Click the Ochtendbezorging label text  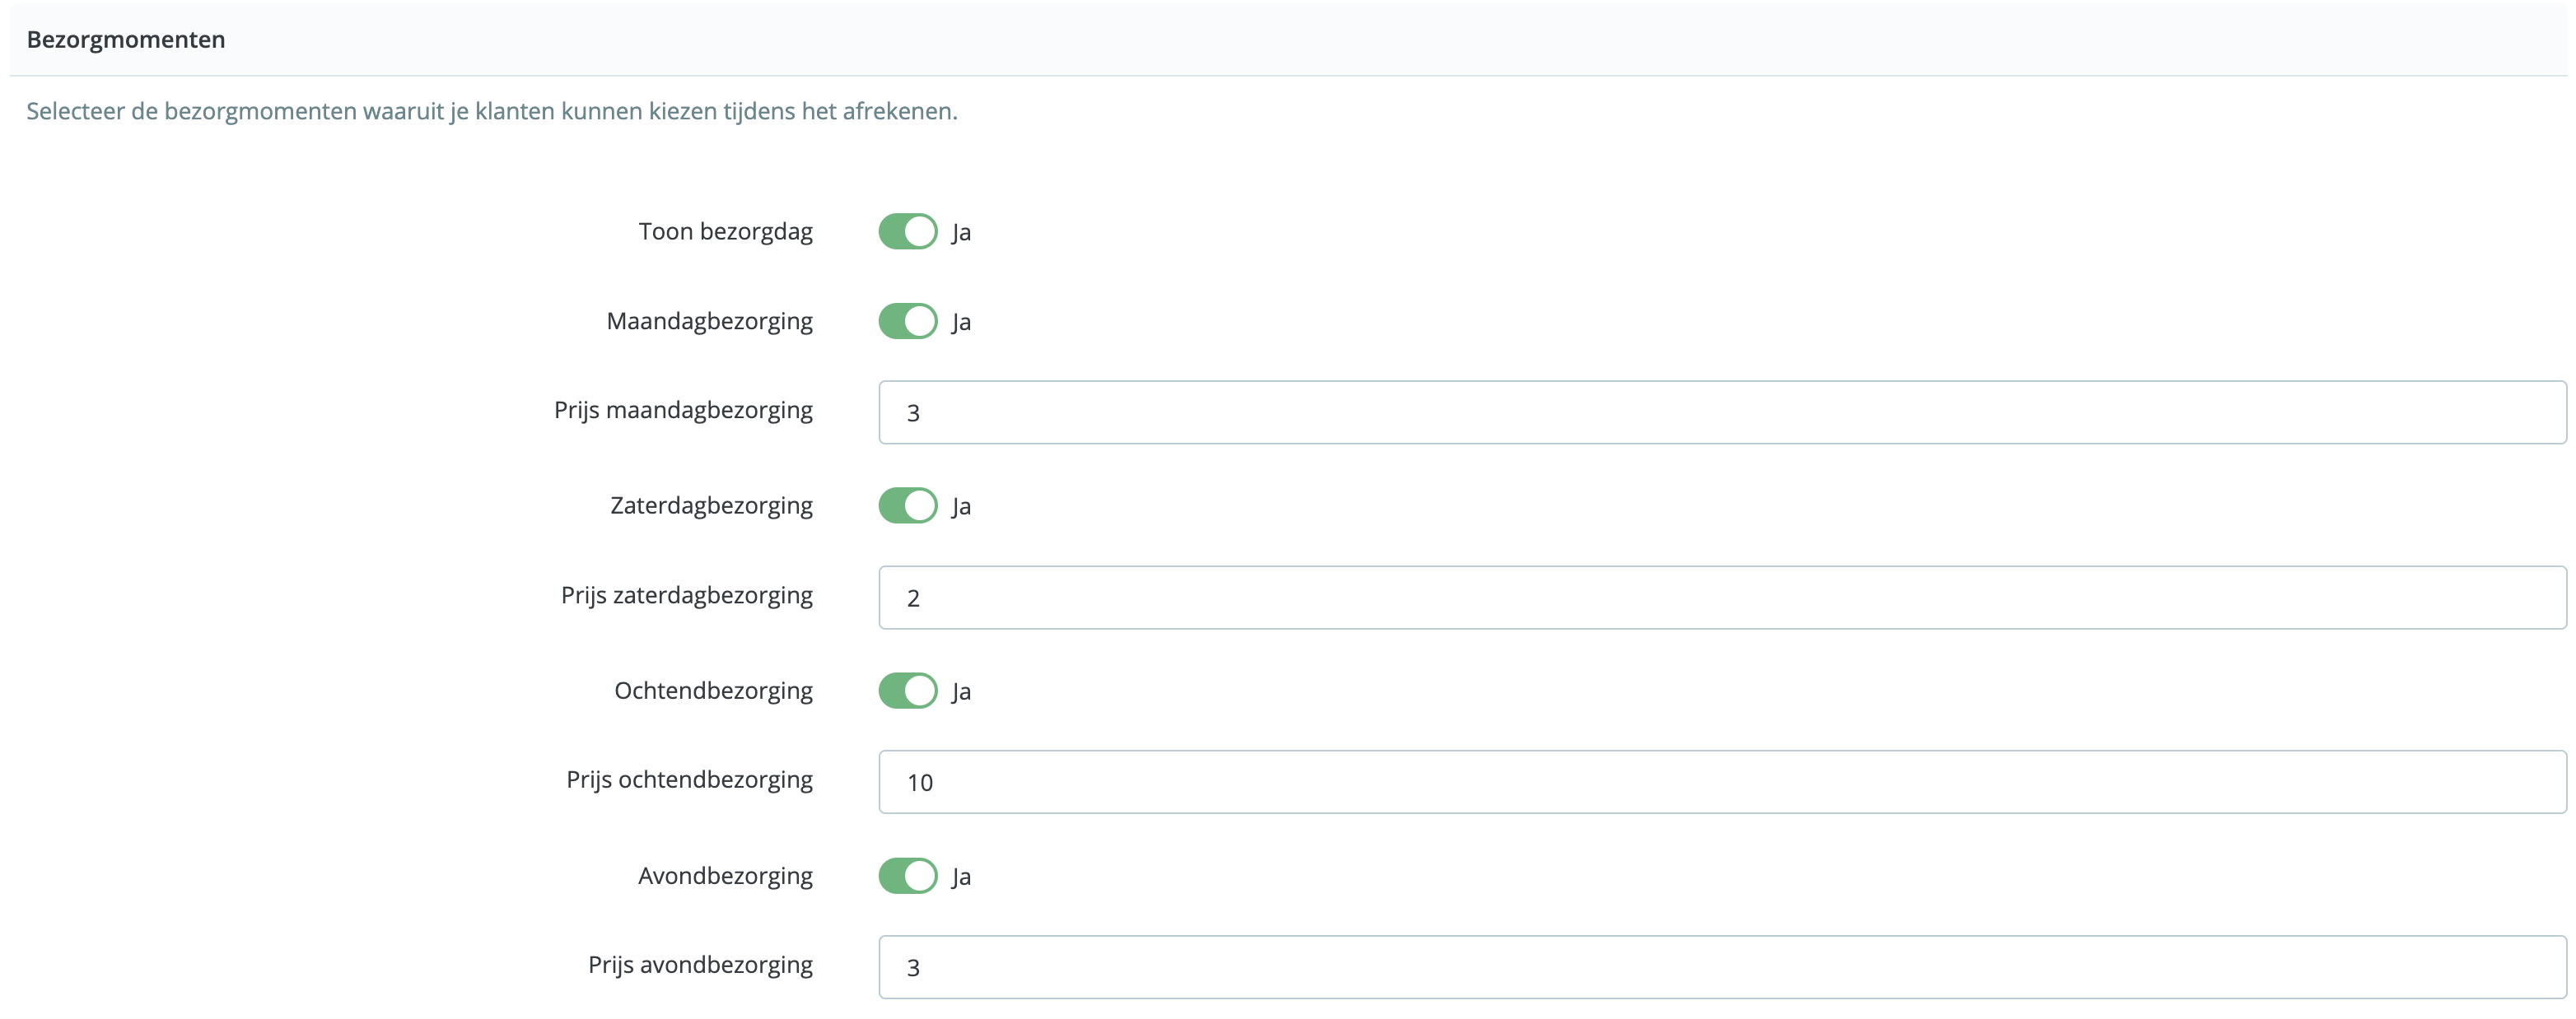click(x=713, y=691)
